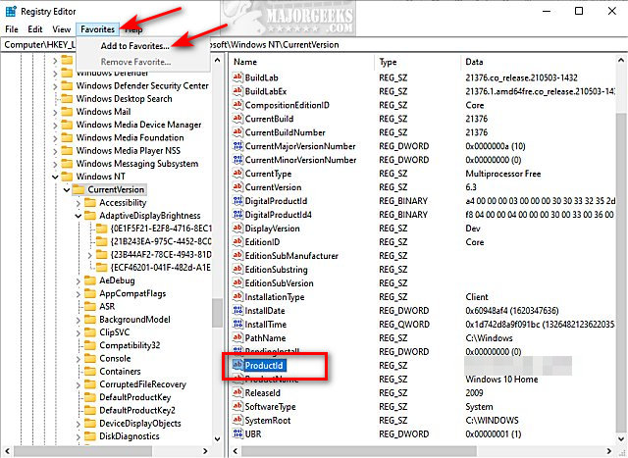
Task: Click the CurrentMajorVersionNumber DWORD icon
Action: 237,146
